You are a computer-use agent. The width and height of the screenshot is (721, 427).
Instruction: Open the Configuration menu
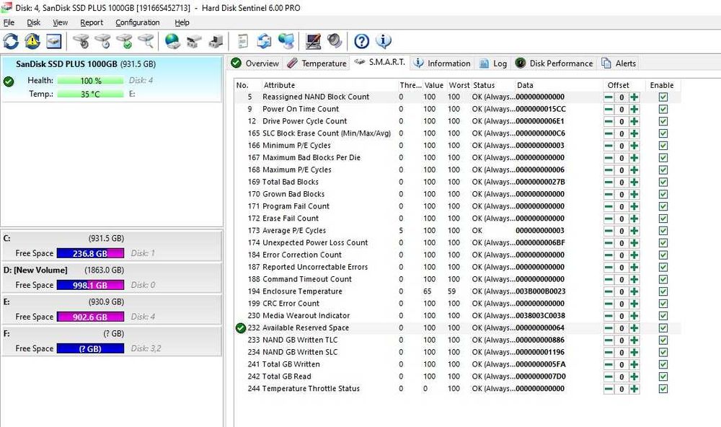[x=138, y=22]
